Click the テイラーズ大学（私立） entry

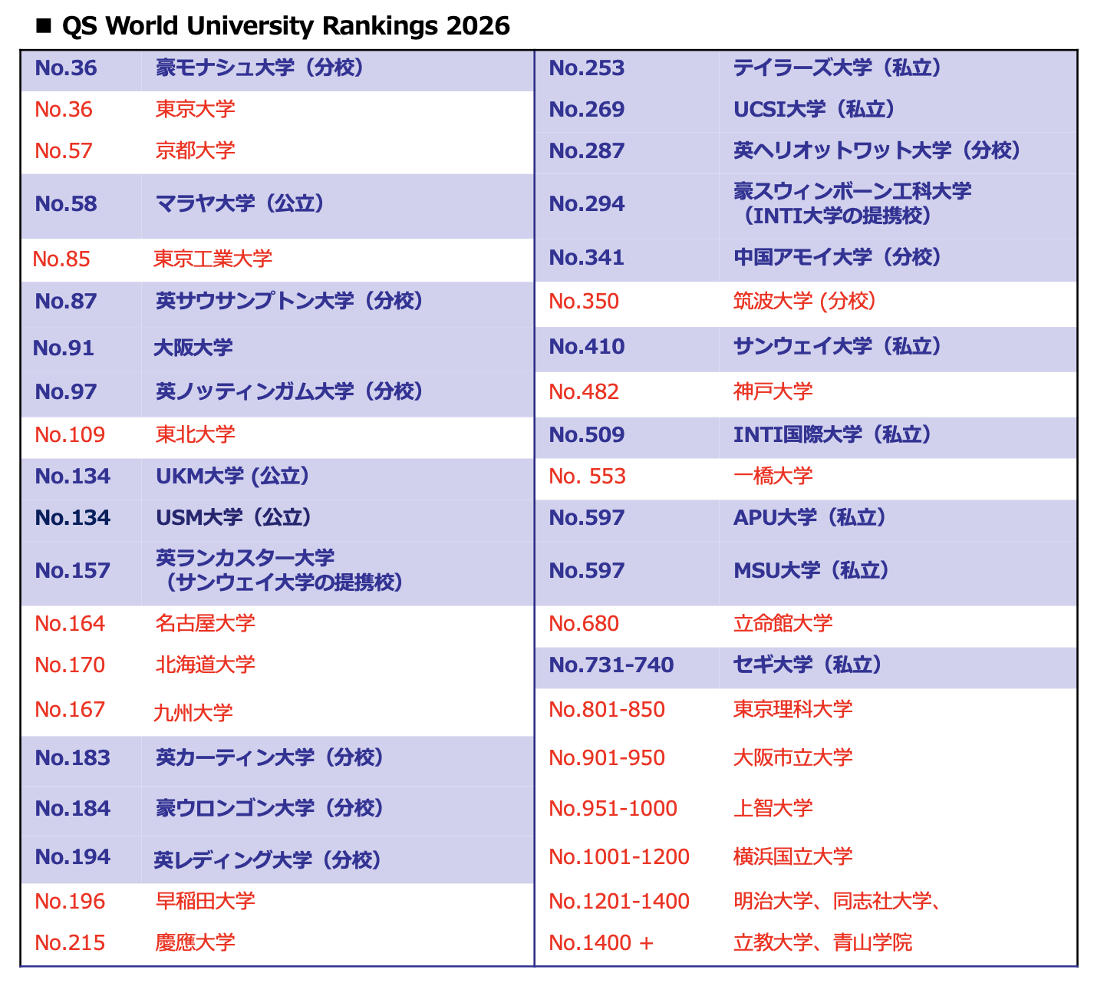837,68
